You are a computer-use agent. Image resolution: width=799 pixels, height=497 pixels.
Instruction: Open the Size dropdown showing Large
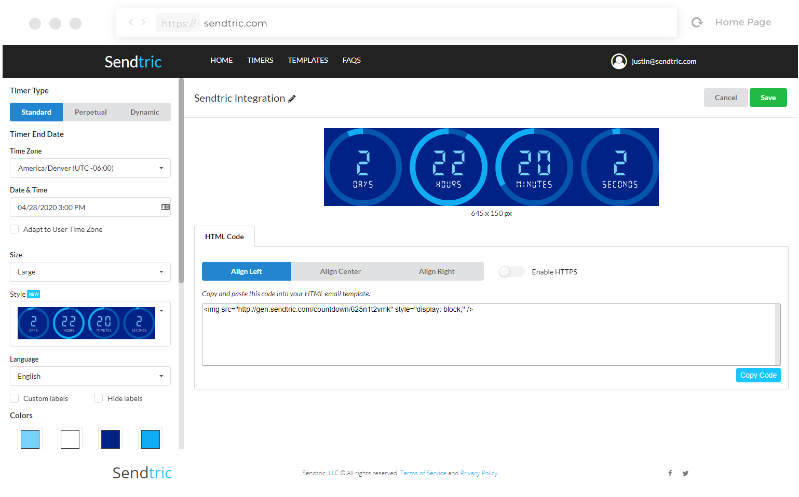[x=90, y=272]
